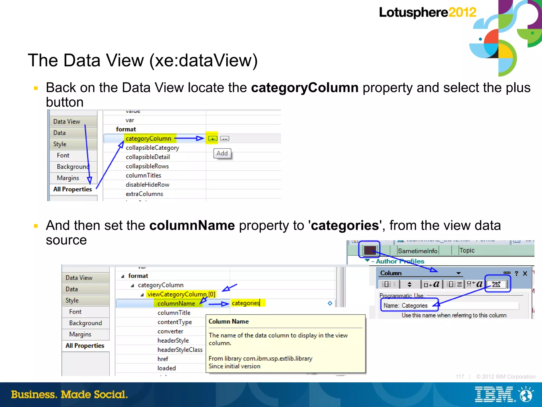Select the headerStyleClass property
This screenshot has width=542, height=407.
click(180, 350)
